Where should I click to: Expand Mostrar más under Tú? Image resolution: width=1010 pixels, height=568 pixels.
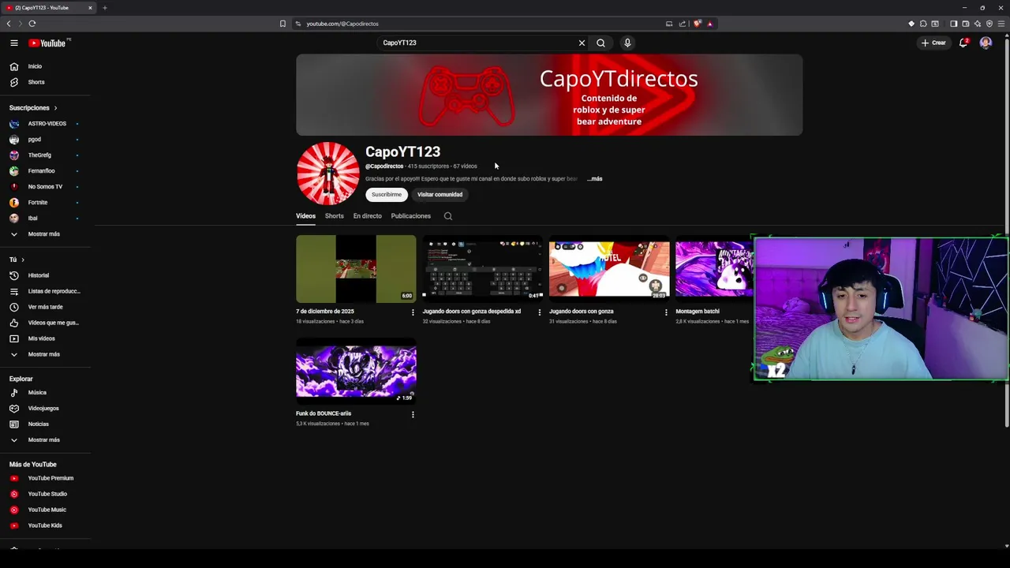(x=45, y=354)
